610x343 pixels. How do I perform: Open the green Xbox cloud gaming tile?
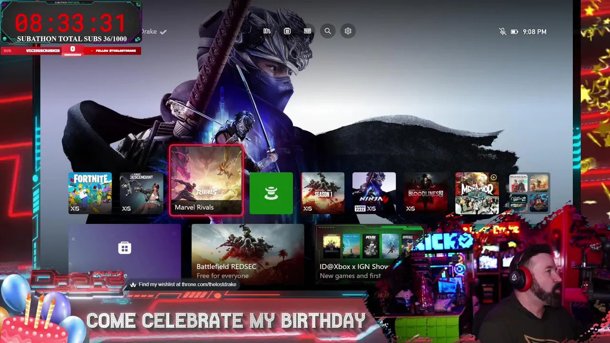(x=271, y=193)
